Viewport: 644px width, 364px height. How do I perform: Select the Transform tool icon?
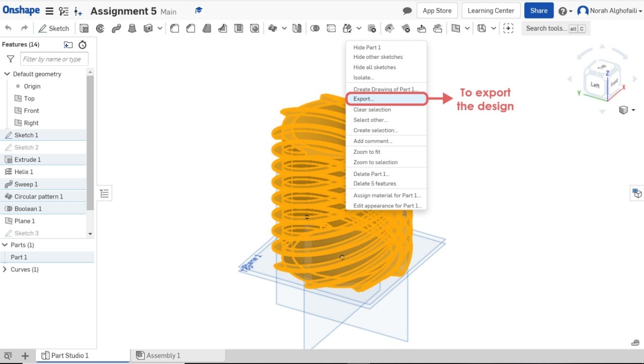[347, 29]
